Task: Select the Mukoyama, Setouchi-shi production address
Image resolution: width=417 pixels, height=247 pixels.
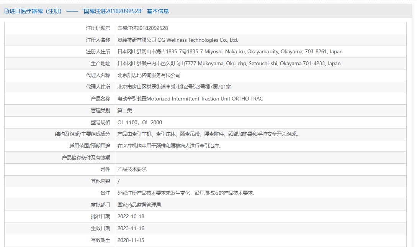Action: pyautogui.click(x=229, y=63)
